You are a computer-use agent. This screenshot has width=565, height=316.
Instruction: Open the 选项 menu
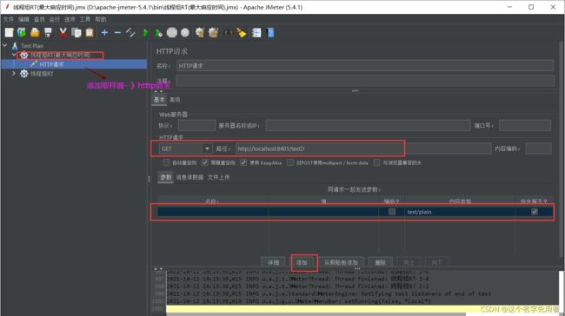point(70,19)
